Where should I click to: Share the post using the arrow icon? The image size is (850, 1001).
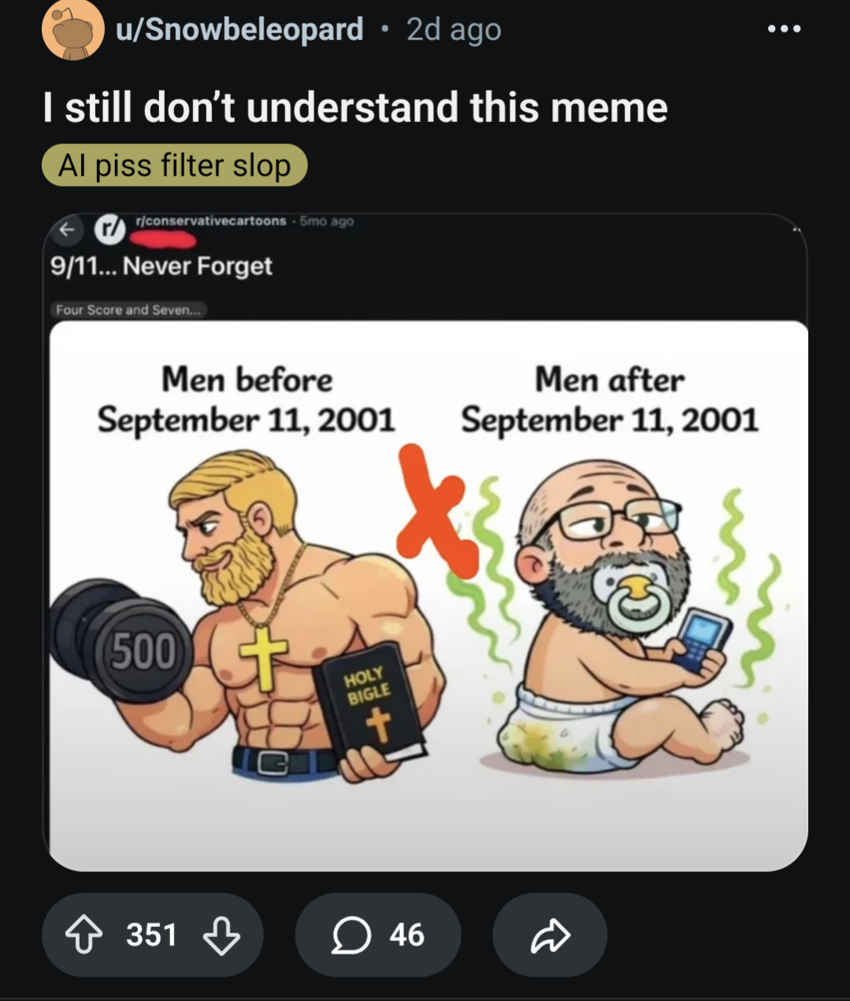pos(550,935)
